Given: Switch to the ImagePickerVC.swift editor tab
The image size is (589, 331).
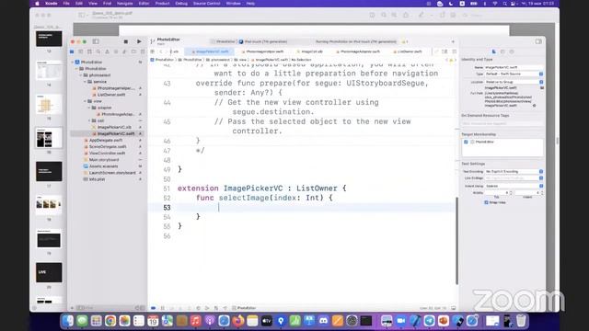Looking at the screenshot, I should pos(210,51).
